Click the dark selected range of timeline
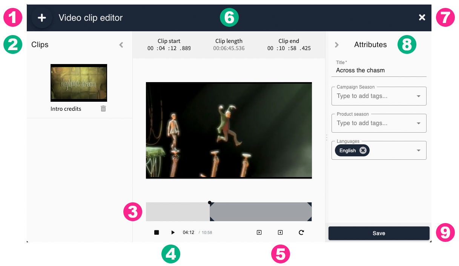The height and width of the screenshot is (266, 459). 260,212
